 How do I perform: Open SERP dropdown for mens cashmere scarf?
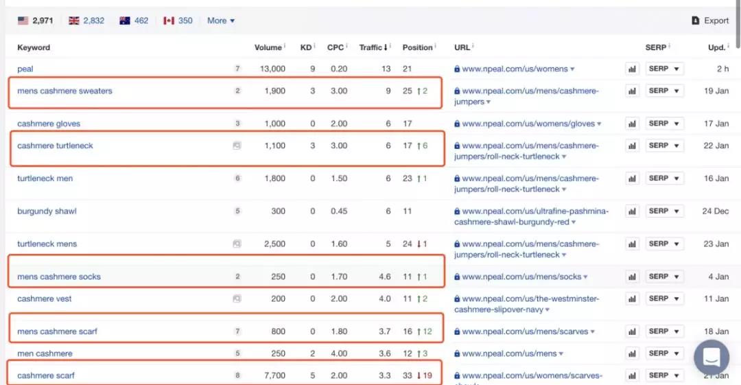tap(664, 331)
